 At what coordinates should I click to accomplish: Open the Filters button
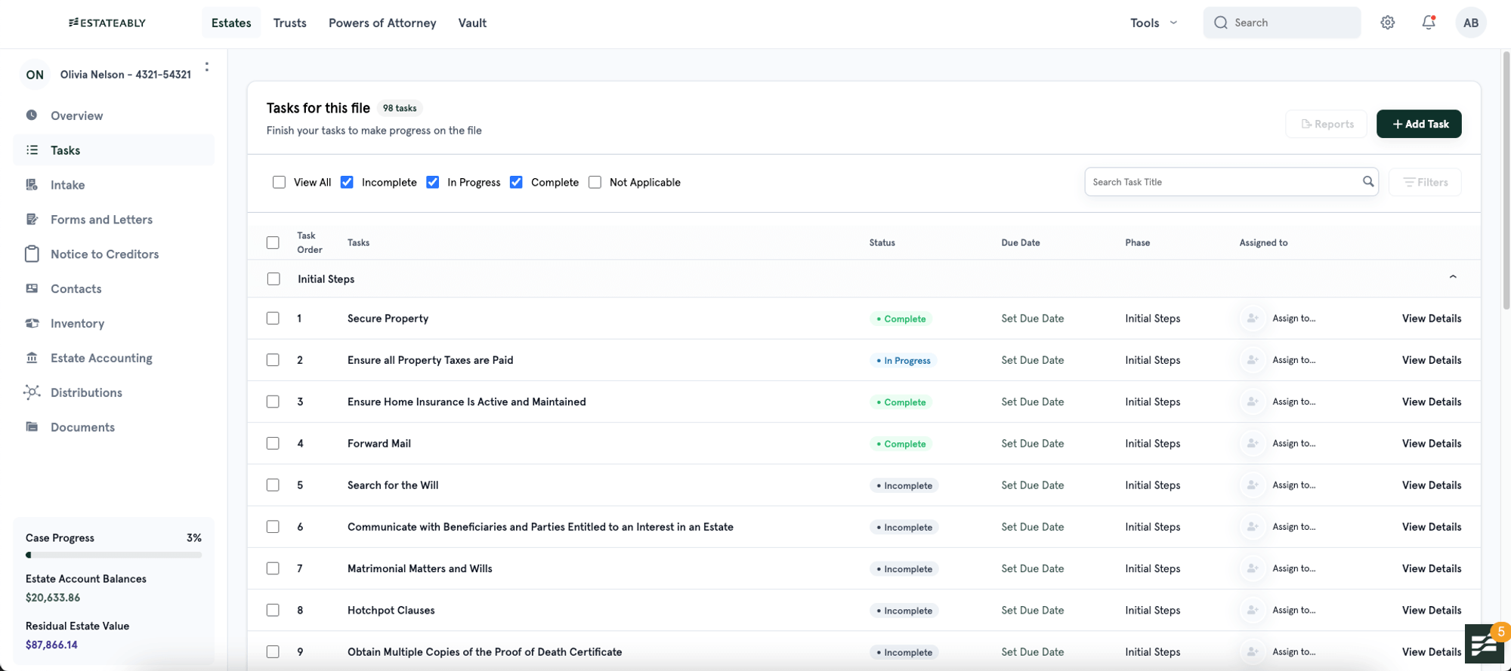1425,182
